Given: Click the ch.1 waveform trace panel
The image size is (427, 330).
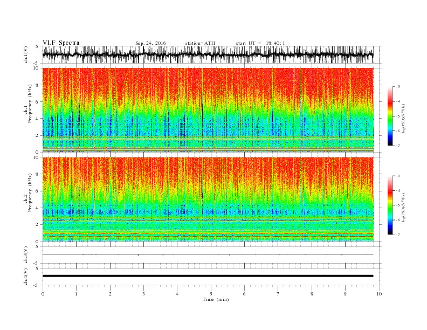Looking at the screenshot, I should pyautogui.click(x=212, y=54).
